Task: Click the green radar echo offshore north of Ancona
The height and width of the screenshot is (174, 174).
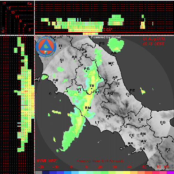Action: 116,45
